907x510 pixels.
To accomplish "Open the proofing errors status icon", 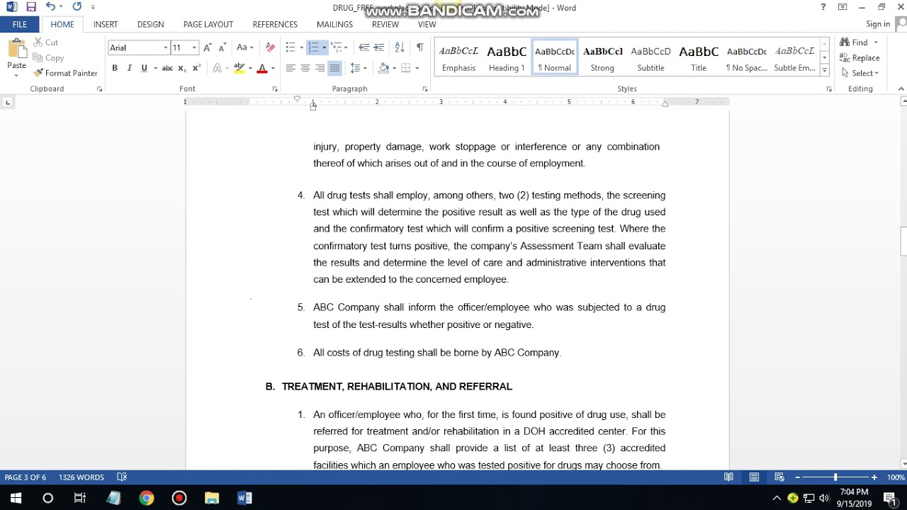I will pos(122,477).
